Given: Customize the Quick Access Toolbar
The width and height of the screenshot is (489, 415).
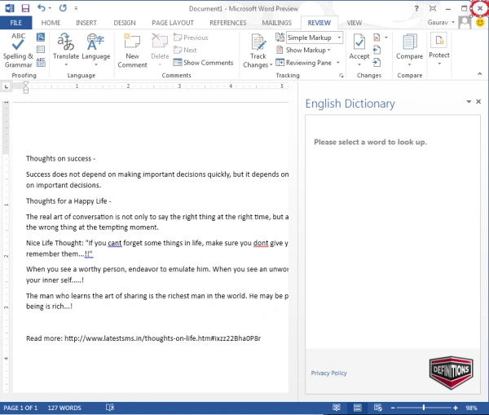Looking at the screenshot, I should [x=76, y=8].
